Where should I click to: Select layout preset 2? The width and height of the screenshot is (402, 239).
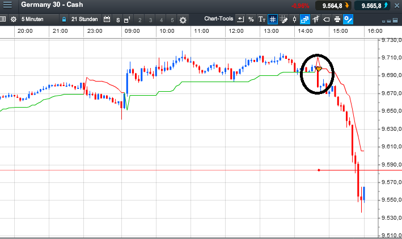pyautogui.click(x=139, y=20)
